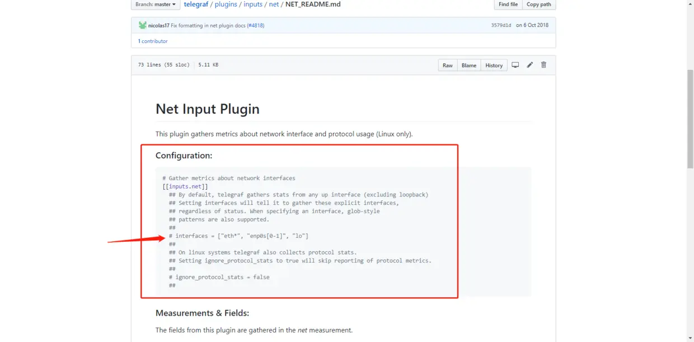Open the Blame view
The image size is (694, 342).
click(x=469, y=65)
